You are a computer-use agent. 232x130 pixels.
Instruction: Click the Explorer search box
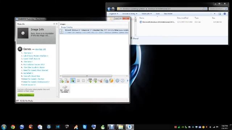pyautogui.click(x=218, y=9)
